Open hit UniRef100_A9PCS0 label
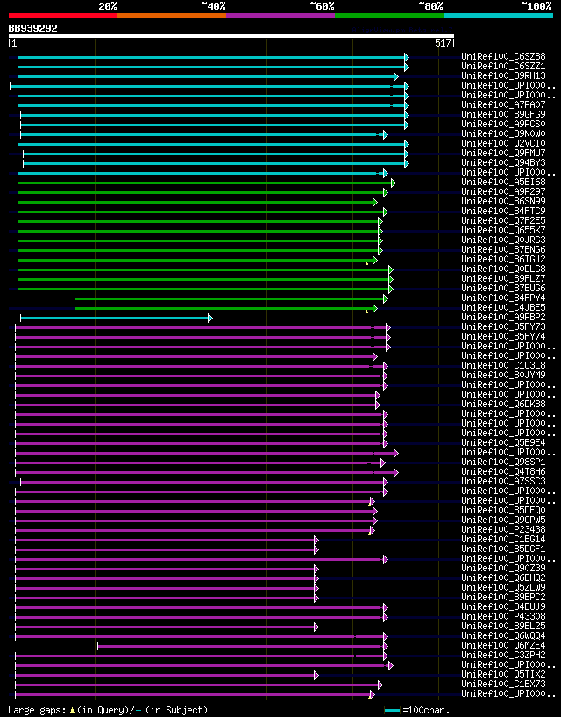561x717 pixels. pos(503,124)
